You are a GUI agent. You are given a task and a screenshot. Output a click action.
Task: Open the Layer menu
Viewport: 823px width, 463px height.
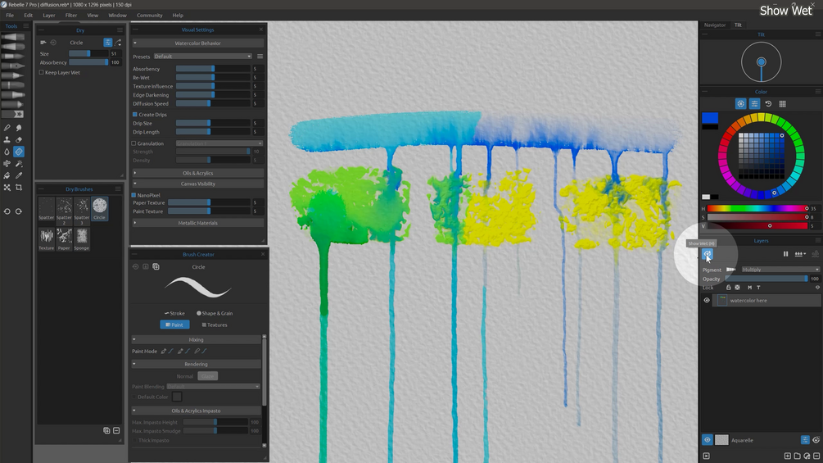coord(49,16)
